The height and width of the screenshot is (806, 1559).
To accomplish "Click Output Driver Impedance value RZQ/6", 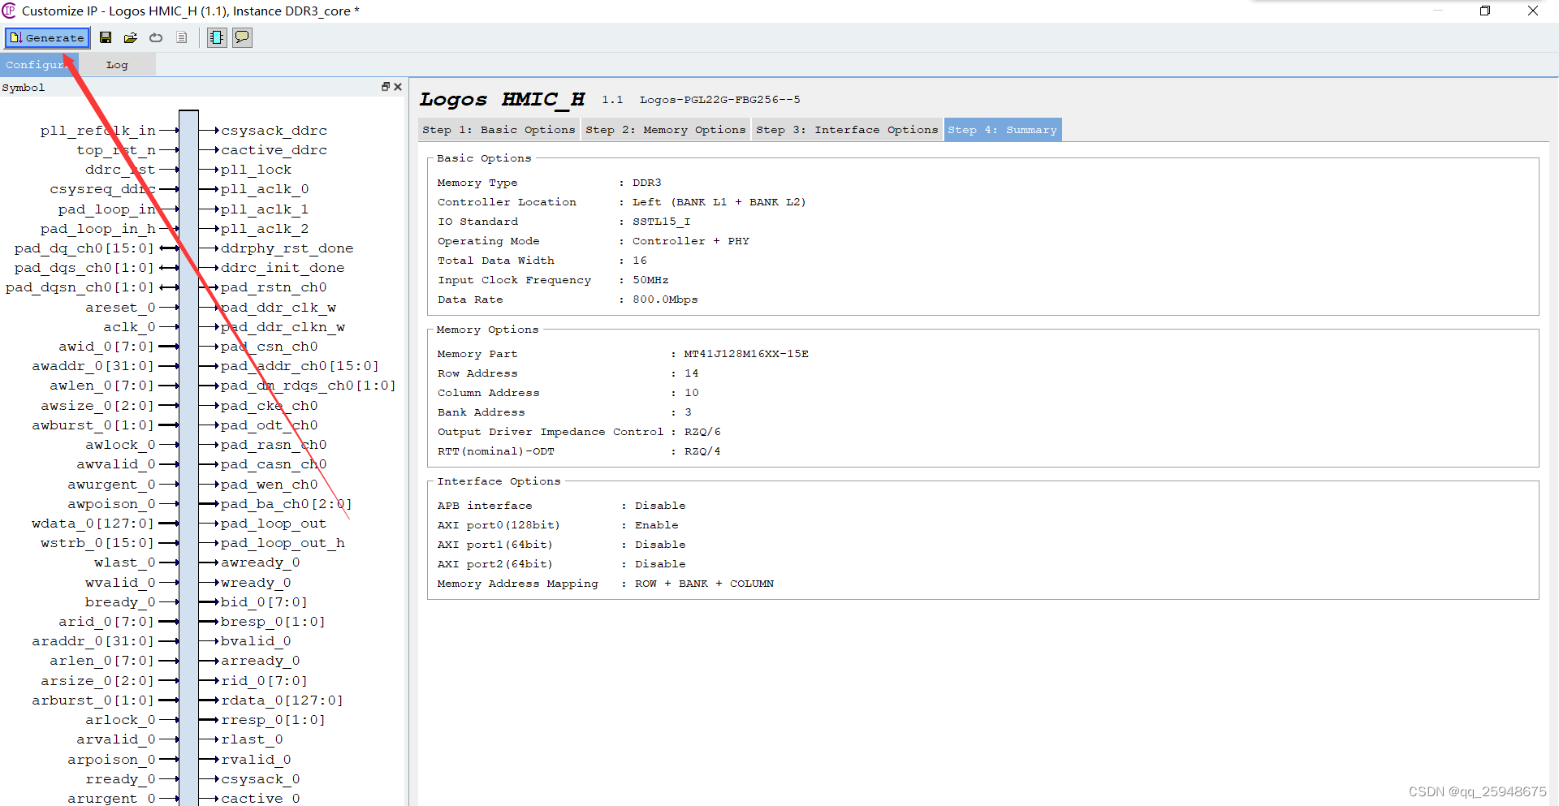I will pos(702,432).
